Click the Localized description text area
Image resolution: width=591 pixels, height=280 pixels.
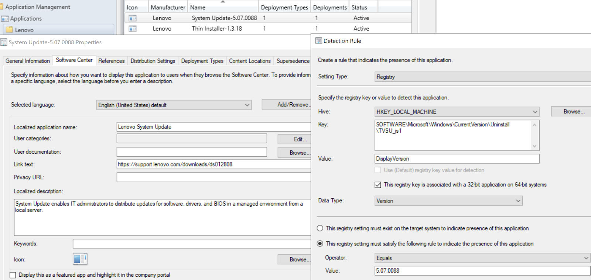tap(163, 217)
